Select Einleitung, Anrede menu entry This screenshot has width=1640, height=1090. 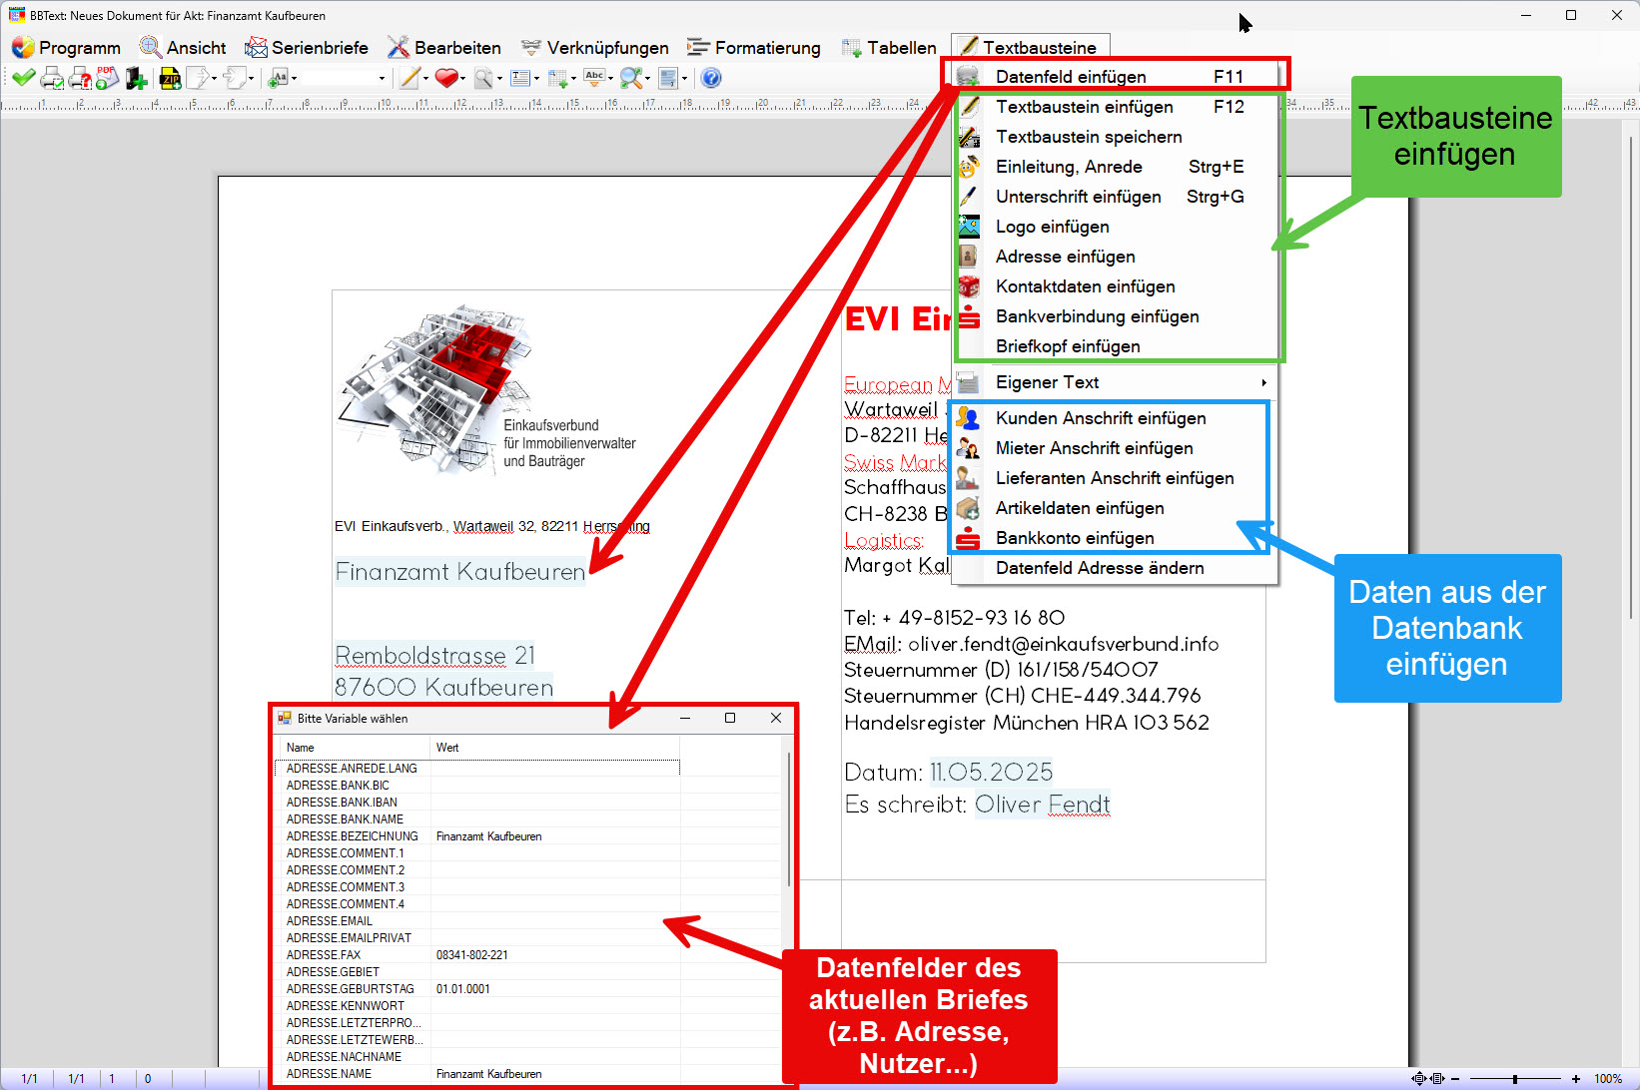pyautogui.click(x=1116, y=167)
